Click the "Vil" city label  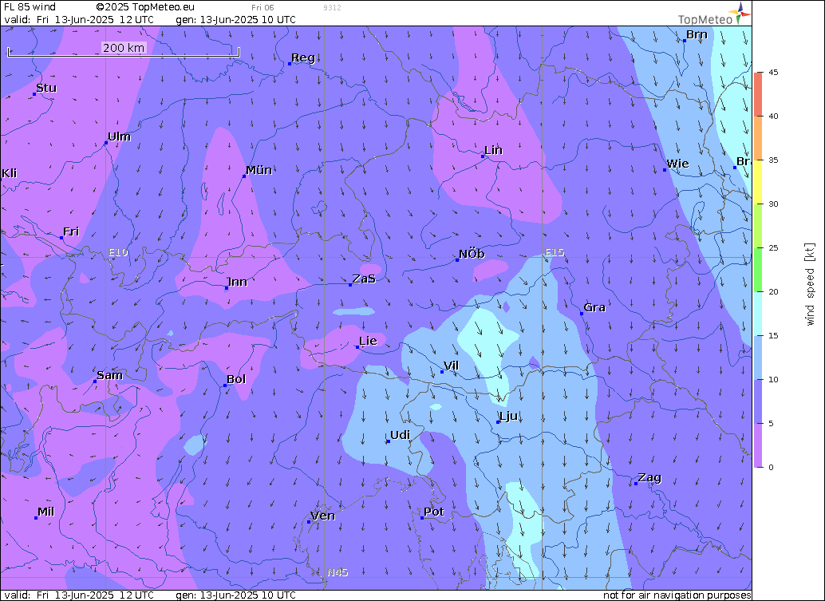(x=451, y=366)
